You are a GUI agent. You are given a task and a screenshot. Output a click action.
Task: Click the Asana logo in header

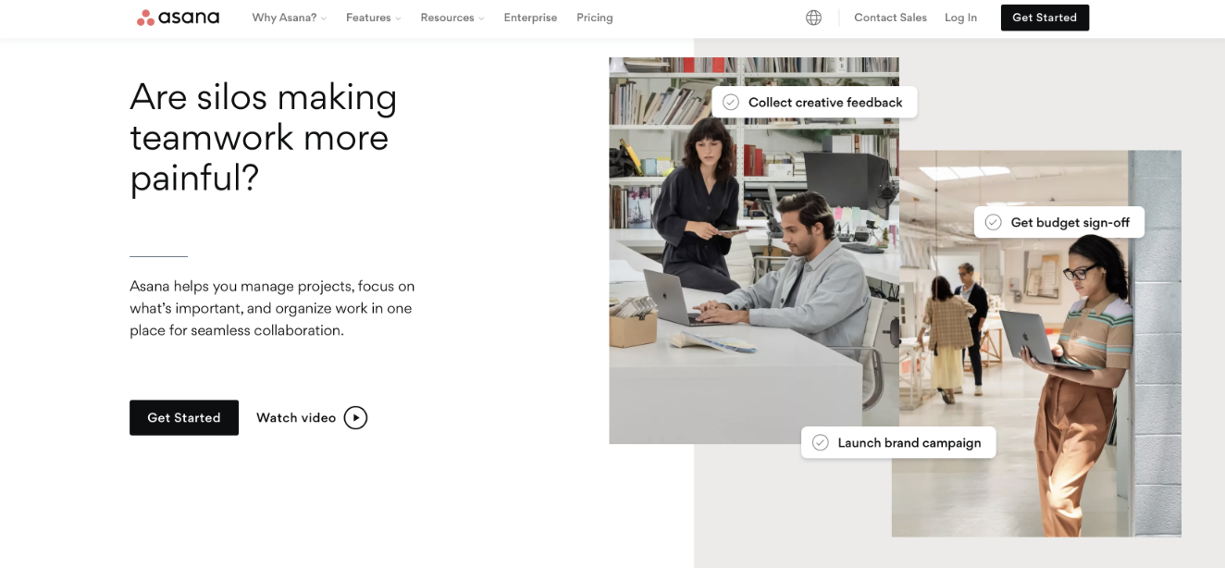[x=178, y=18]
